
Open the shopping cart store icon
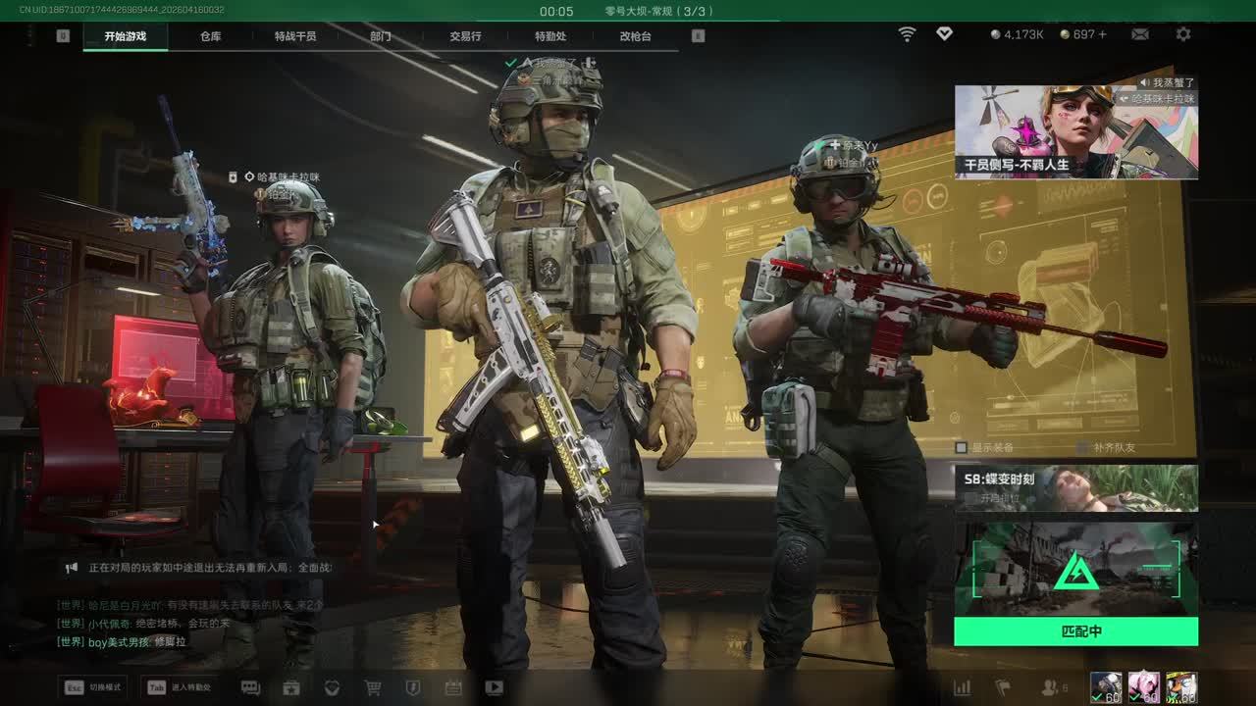tap(373, 687)
